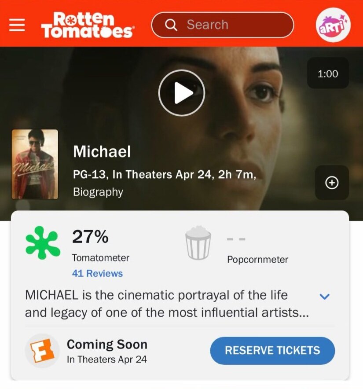This screenshot has height=389, width=363.
Task: Open the hamburger navigation menu
Action: tap(17, 25)
